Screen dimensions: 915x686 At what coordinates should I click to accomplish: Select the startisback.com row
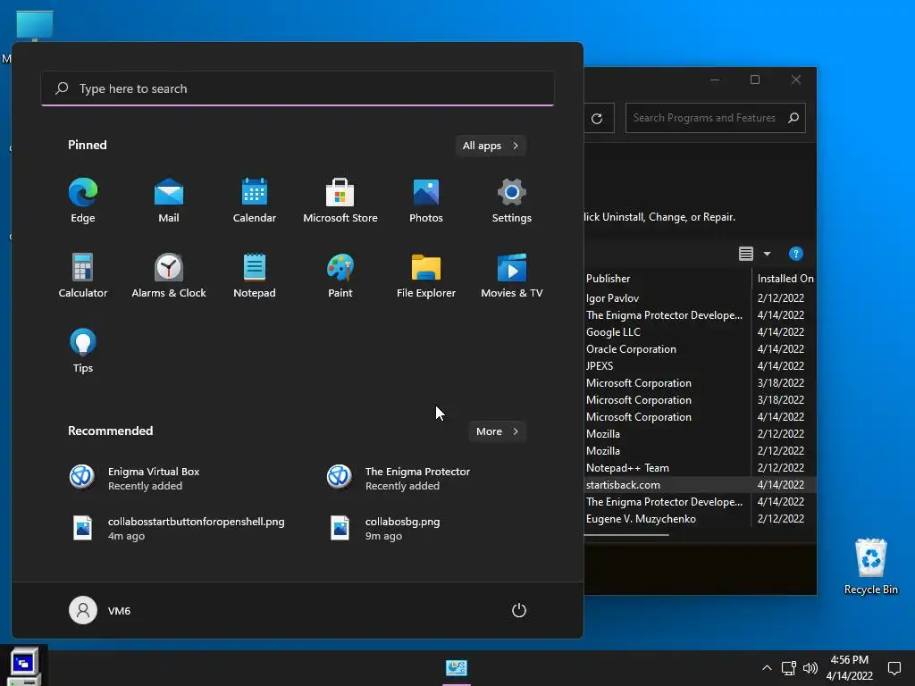[700, 485]
